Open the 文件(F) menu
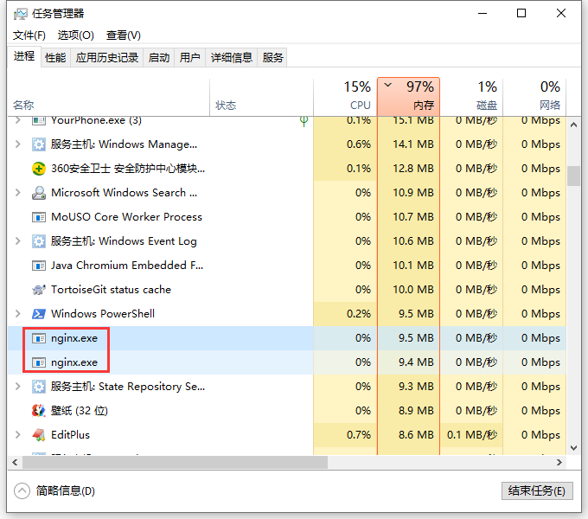The image size is (588, 519). [29, 35]
